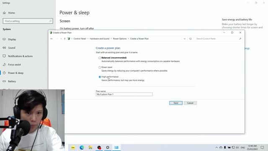Viewport: 268px width, 151px height.
Task: Click the Cancel button
Action: click(x=190, y=103)
